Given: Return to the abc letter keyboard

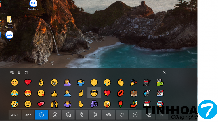Looking at the screenshot, I should (28, 115).
